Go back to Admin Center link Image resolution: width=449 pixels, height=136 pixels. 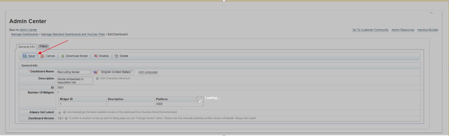pos(28,30)
